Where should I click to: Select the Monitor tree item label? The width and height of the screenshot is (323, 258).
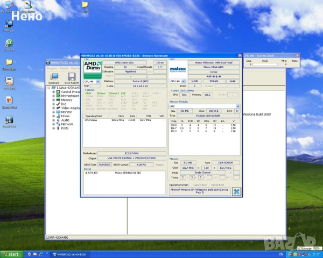66,112
